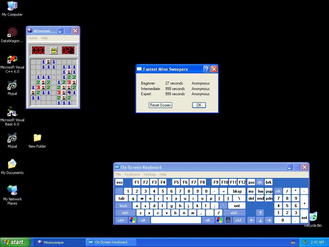Viewport: 329px width, 247px height.
Task: Click the left Windows logo key on keyboard
Action: (133, 220)
